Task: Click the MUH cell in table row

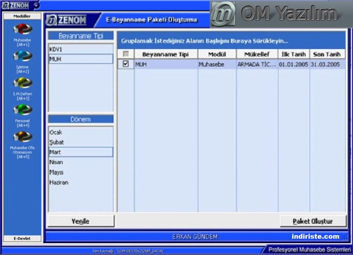Action: click(166, 64)
